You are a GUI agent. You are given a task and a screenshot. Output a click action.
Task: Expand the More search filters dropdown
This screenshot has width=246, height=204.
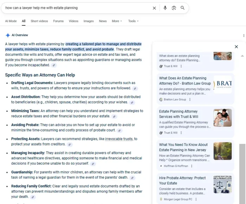pos(117,21)
